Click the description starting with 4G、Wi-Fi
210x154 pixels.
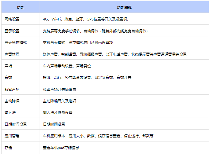coord(86,19)
